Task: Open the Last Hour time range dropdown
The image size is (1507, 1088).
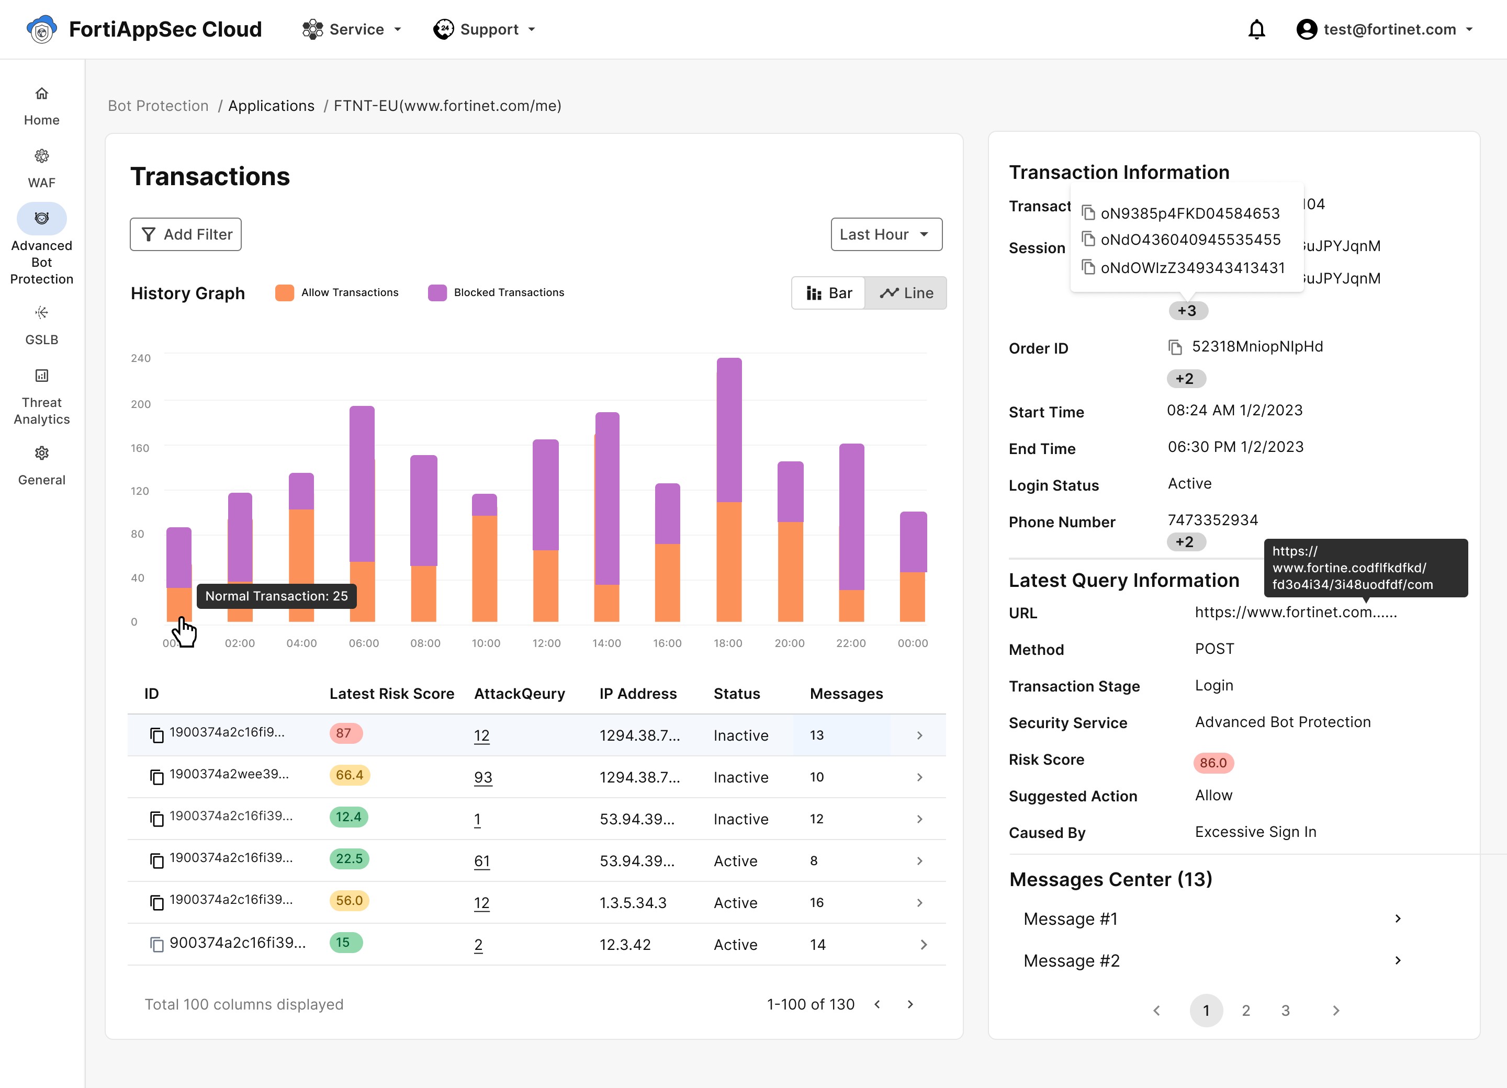Action: (886, 234)
